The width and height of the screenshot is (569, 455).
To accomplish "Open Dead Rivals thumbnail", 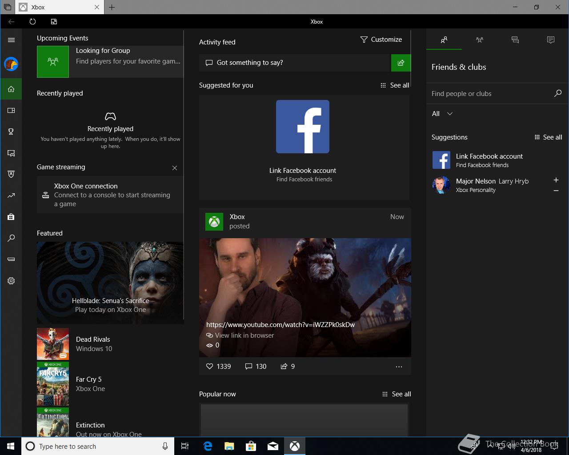I will [x=53, y=344].
